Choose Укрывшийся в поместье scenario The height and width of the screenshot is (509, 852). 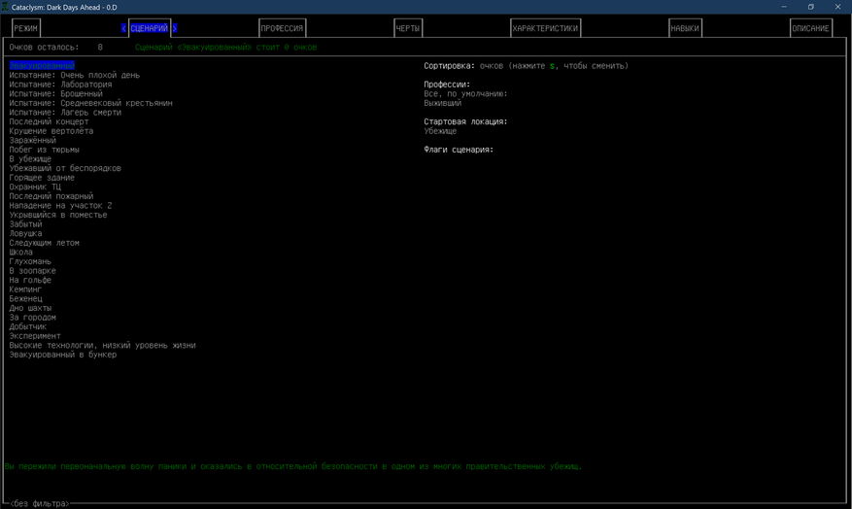pos(58,215)
